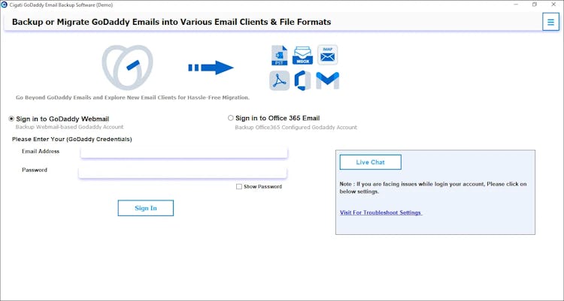This screenshot has width=564, height=301.
Task: Focus the Email Address input field
Action: 183,152
